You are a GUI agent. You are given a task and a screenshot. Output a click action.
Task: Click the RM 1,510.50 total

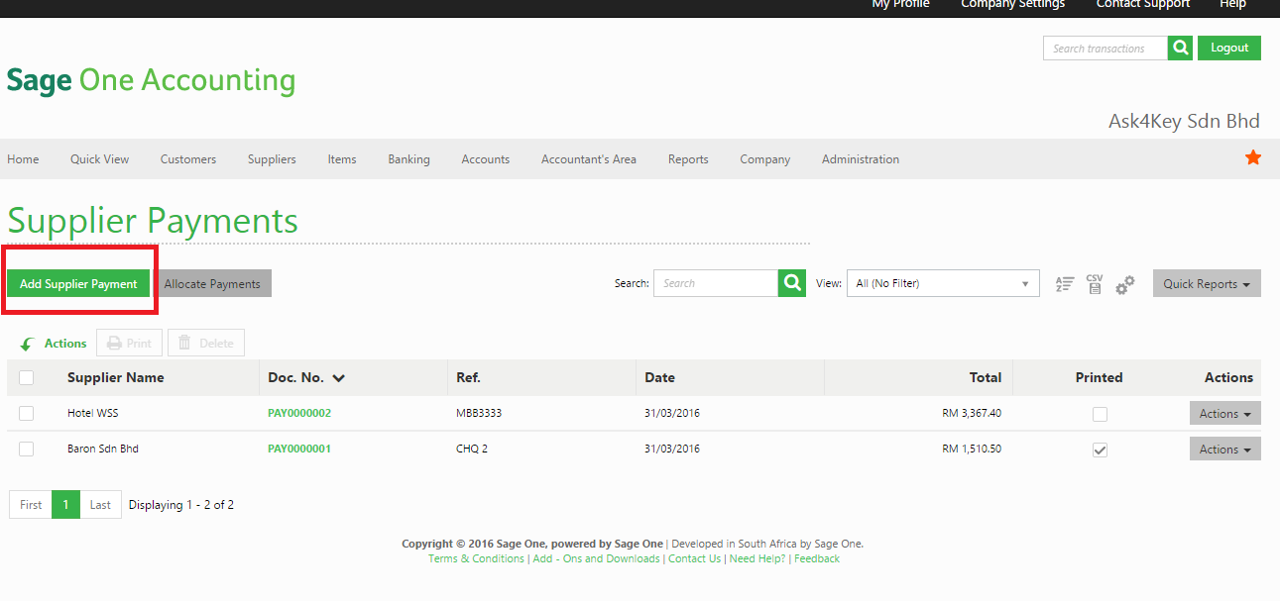[x=972, y=449]
